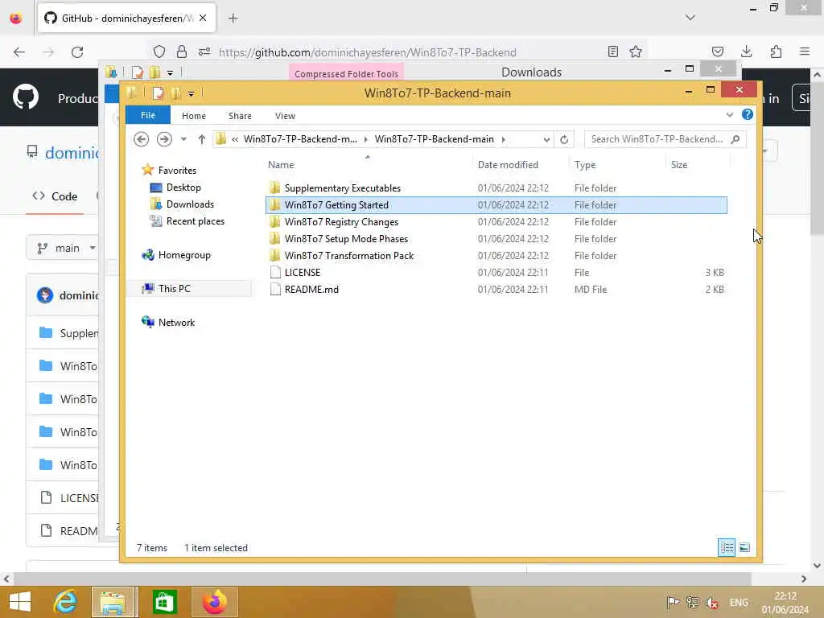Viewport: 824px width, 618px height.
Task: Toggle Firefox reader view icon
Action: 612,51
